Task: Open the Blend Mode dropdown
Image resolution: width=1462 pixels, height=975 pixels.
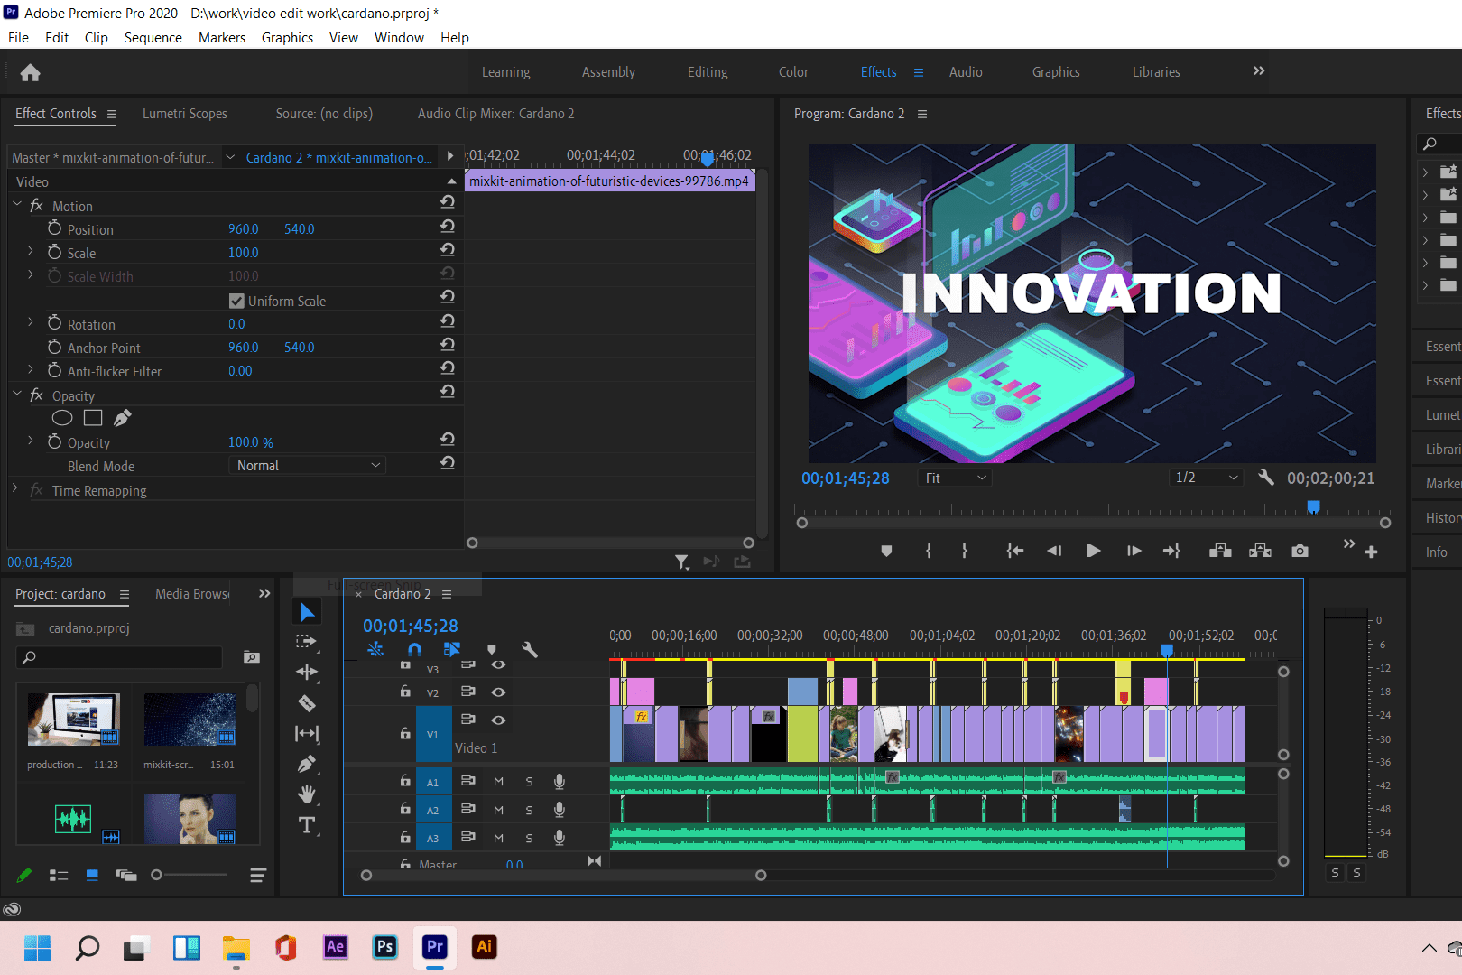Action: tap(308, 466)
